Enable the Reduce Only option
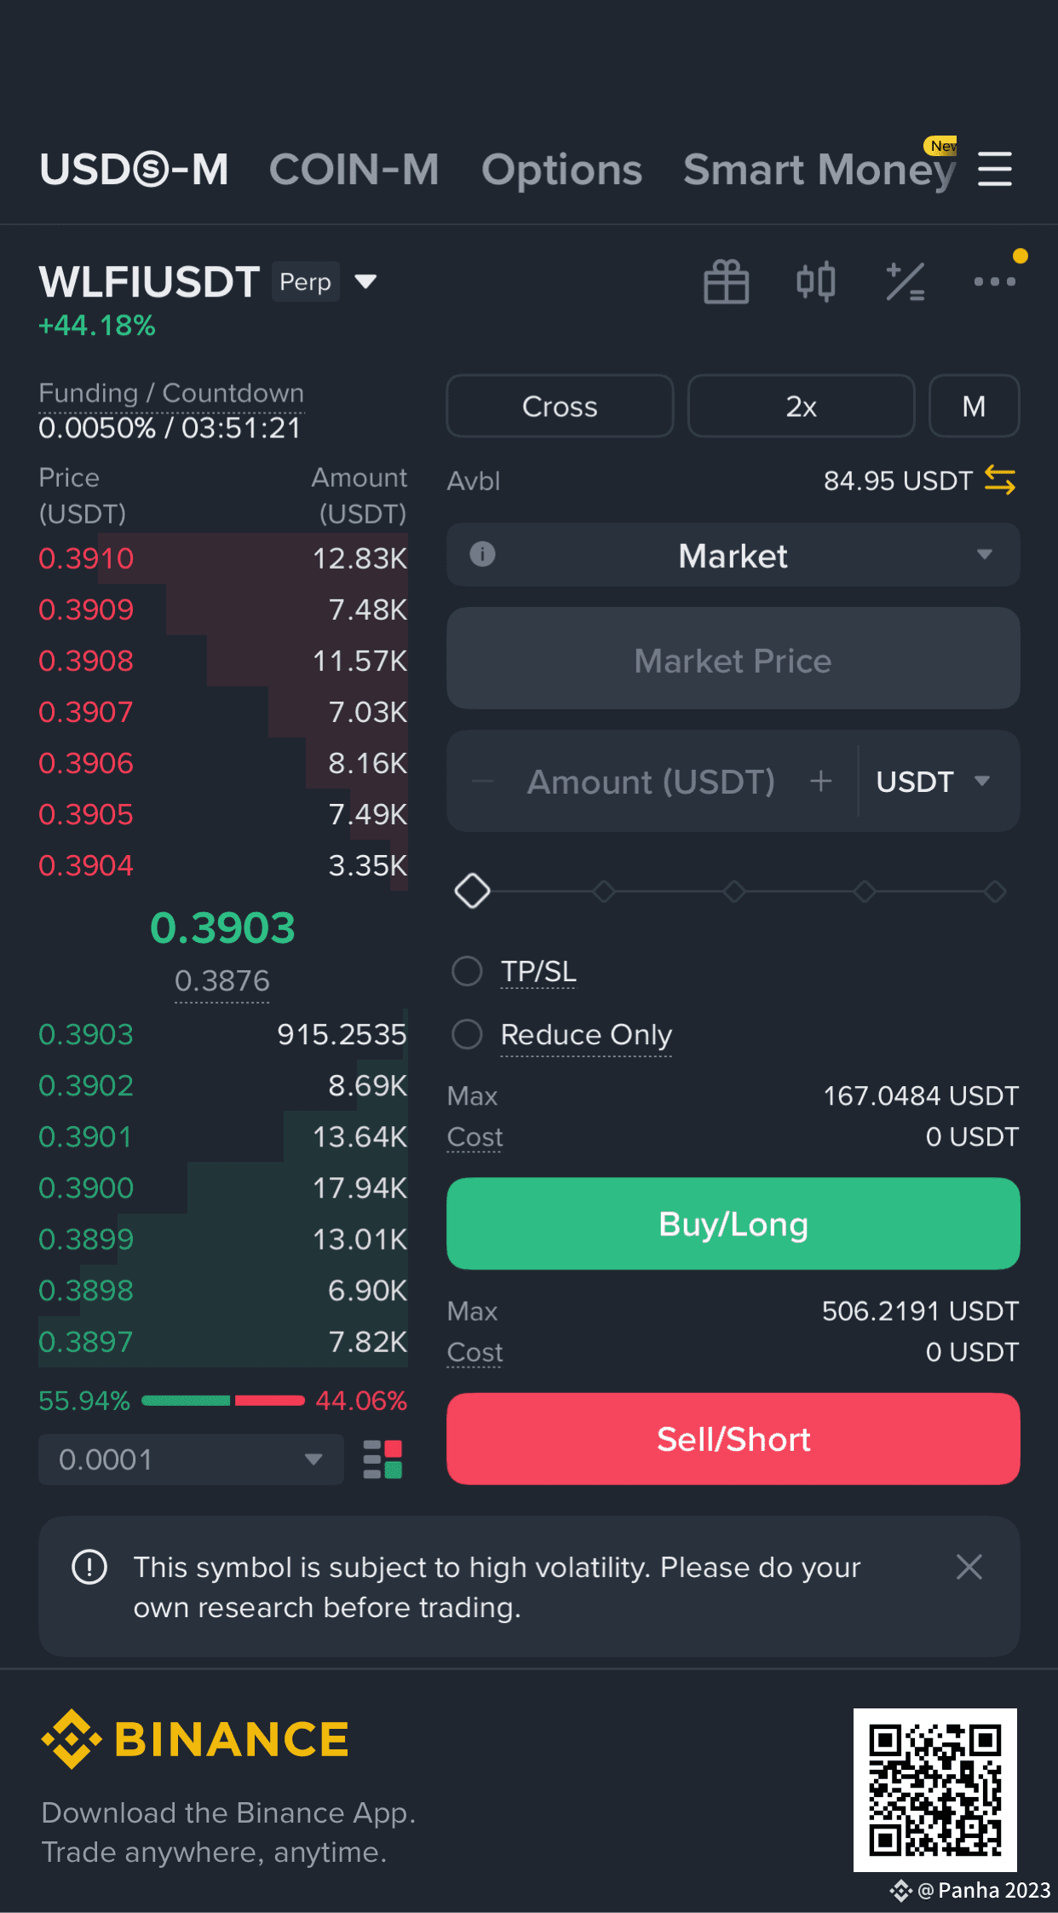The width and height of the screenshot is (1058, 1913). pos(467,1034)
